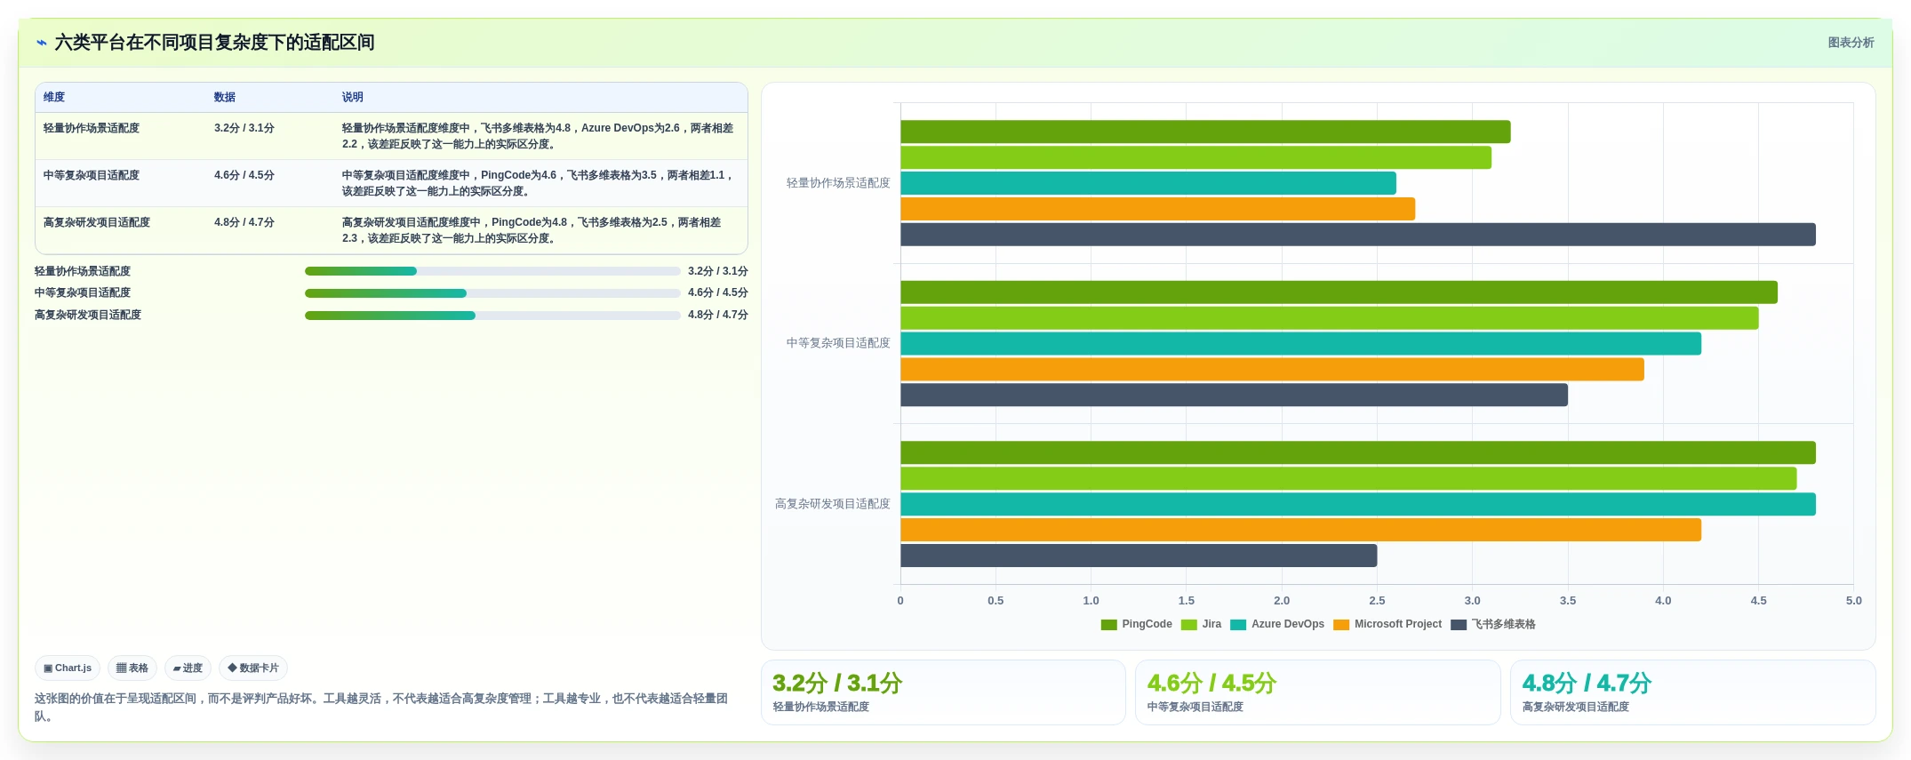Click the Azure DevOps bar in 轻量协作场景适配度 group
1911x760 pixels.
(1148, 183)
